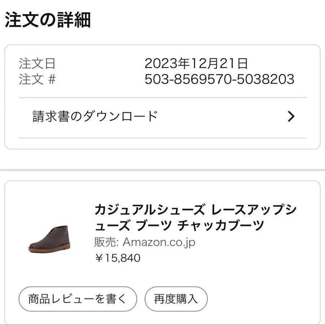The image size is (325, 325).
Task: Click the price ¥15,840
Action: pyautogui.click(x=117, y=258)
